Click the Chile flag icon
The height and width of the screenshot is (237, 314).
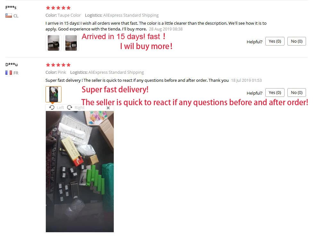[x=9, y=16]
